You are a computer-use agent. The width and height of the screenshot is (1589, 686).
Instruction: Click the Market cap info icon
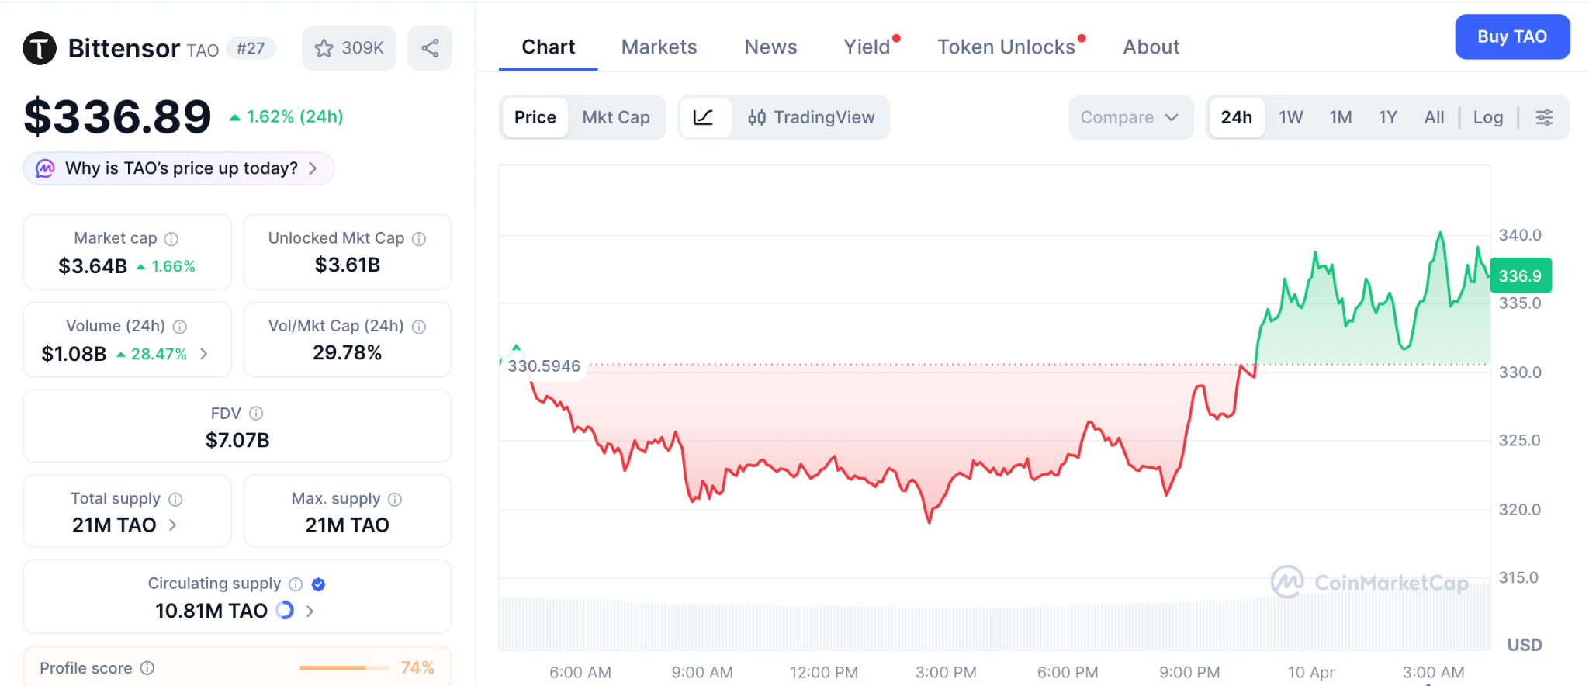point(171,239)
